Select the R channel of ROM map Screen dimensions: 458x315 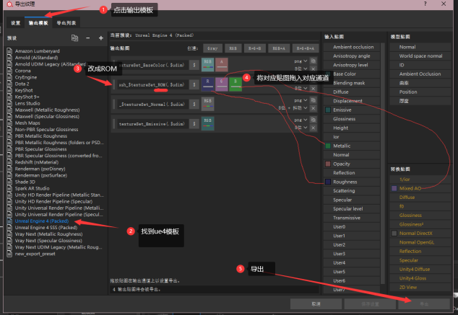pyautogui.click(x=208, y=84)
